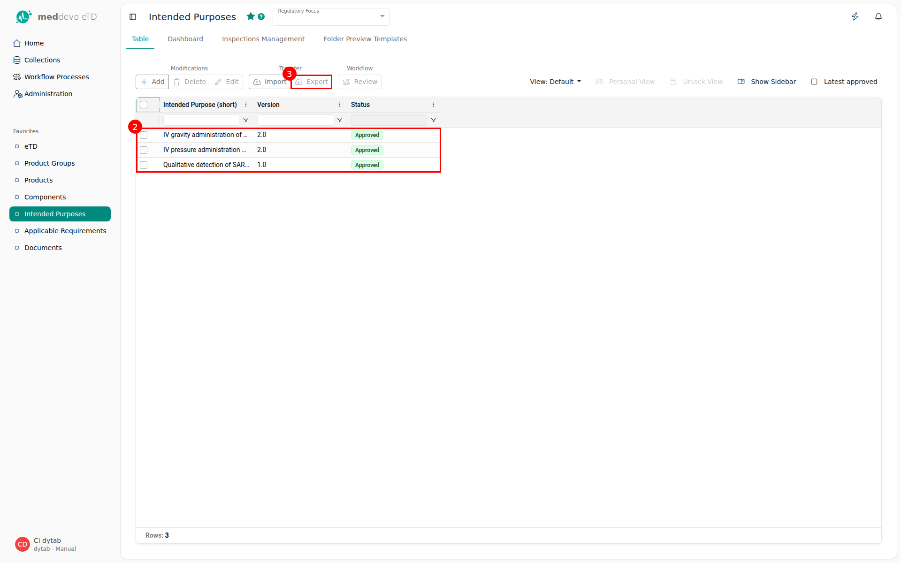Open the Status column menu dots

(x=433, y=105)
